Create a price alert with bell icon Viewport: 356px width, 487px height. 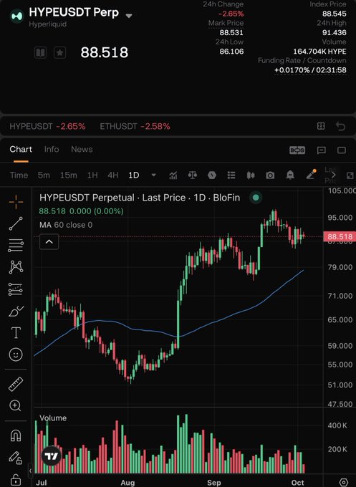pos(290,175)
